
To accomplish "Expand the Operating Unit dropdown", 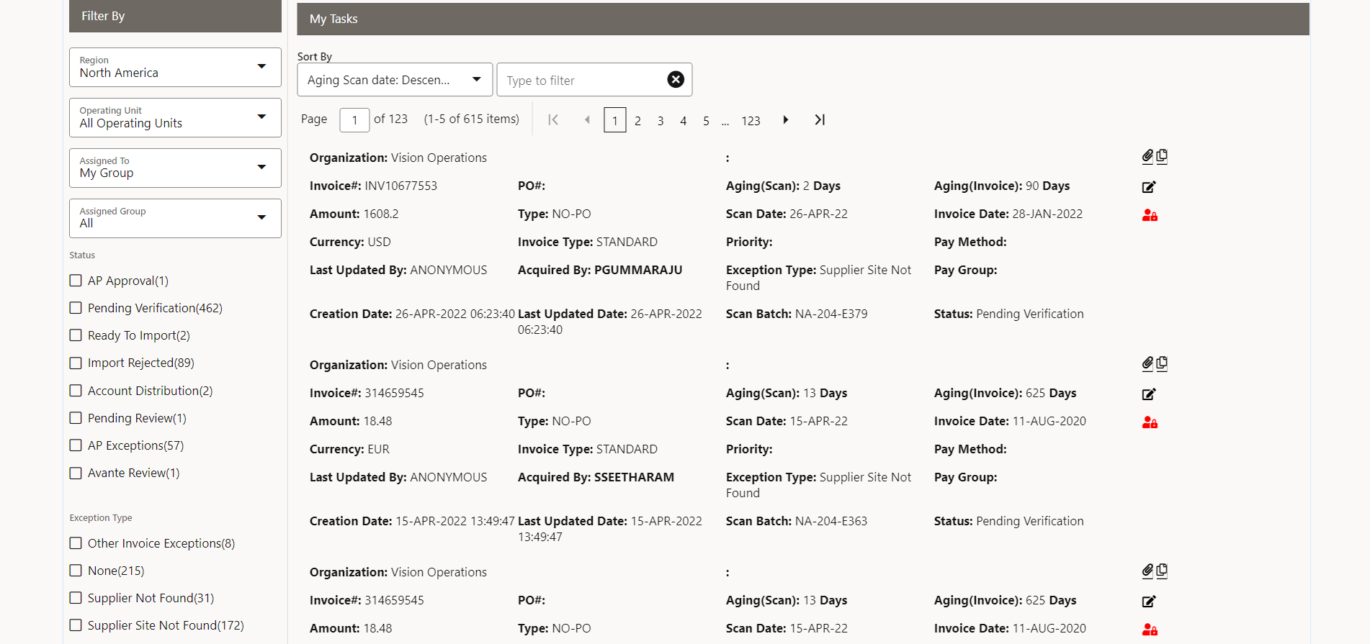I will (x=175, y=117).
